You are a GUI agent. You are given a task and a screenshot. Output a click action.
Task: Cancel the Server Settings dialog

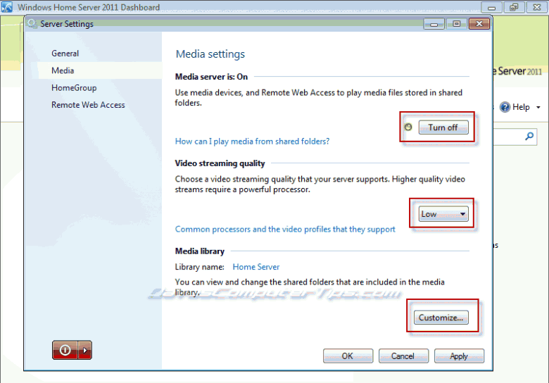click(x=403, y=356)
